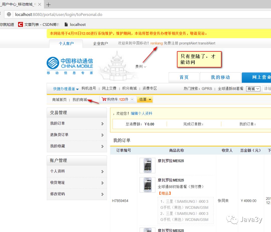Click arrow icon beside 个人资料
Viewport: 271px width, 232px height.
coord(102,171)
